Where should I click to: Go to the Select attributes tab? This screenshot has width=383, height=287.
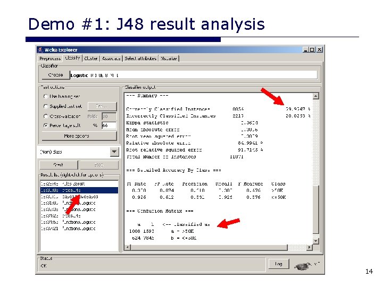coord(140,58)
